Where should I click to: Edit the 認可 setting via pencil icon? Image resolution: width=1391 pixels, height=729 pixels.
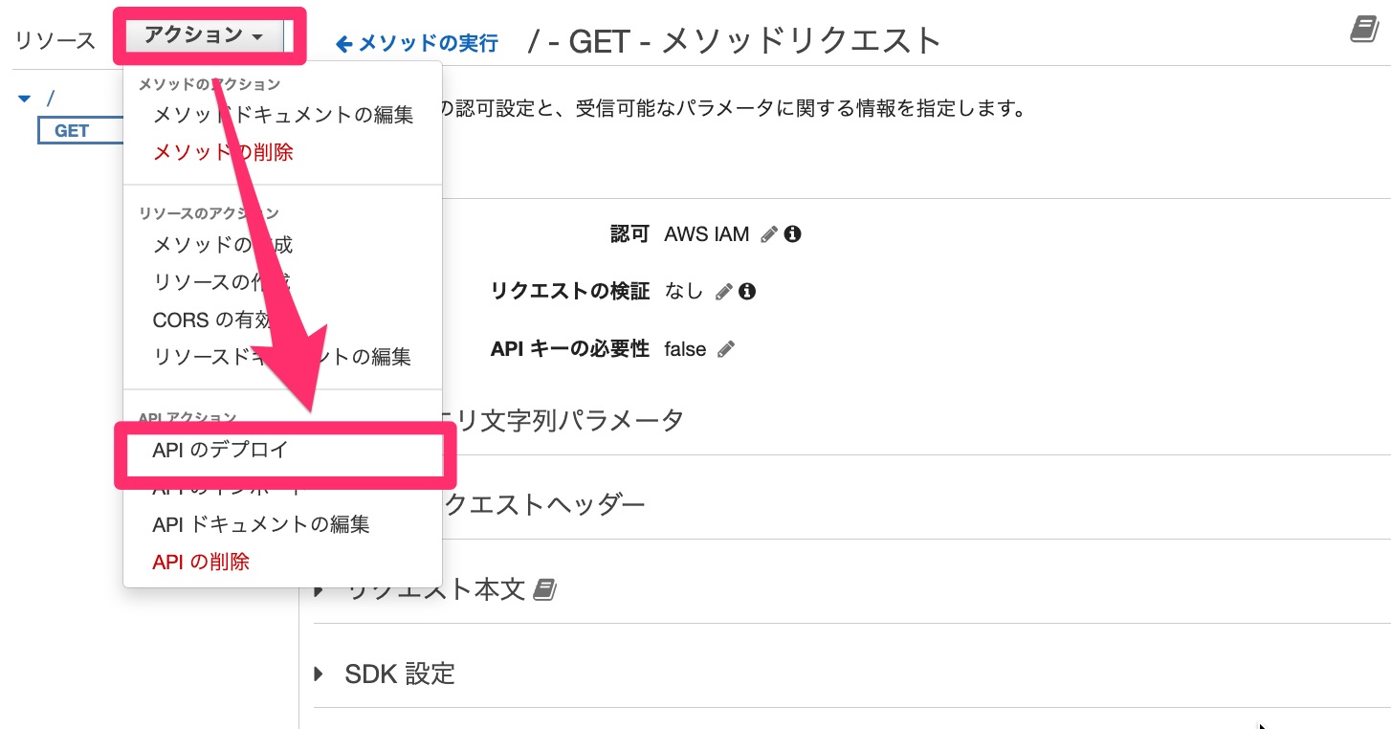769,233
